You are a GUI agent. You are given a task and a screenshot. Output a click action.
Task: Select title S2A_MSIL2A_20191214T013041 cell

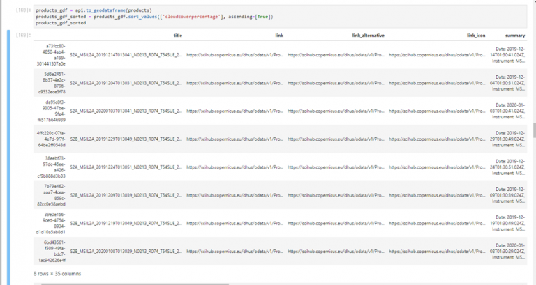tap(126, 55)
